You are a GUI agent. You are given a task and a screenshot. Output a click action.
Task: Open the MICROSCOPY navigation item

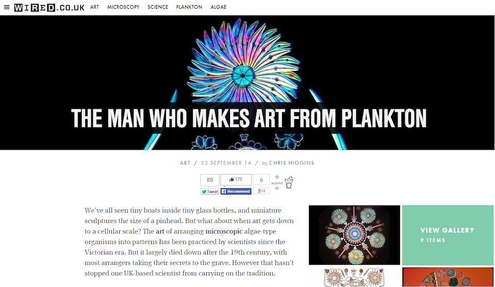pyautogui.click(x=123, y=7)
